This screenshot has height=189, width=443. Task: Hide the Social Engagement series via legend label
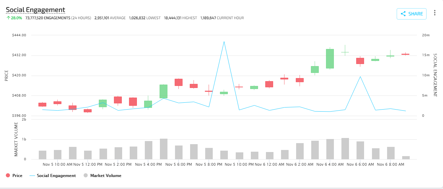(56, 176)
